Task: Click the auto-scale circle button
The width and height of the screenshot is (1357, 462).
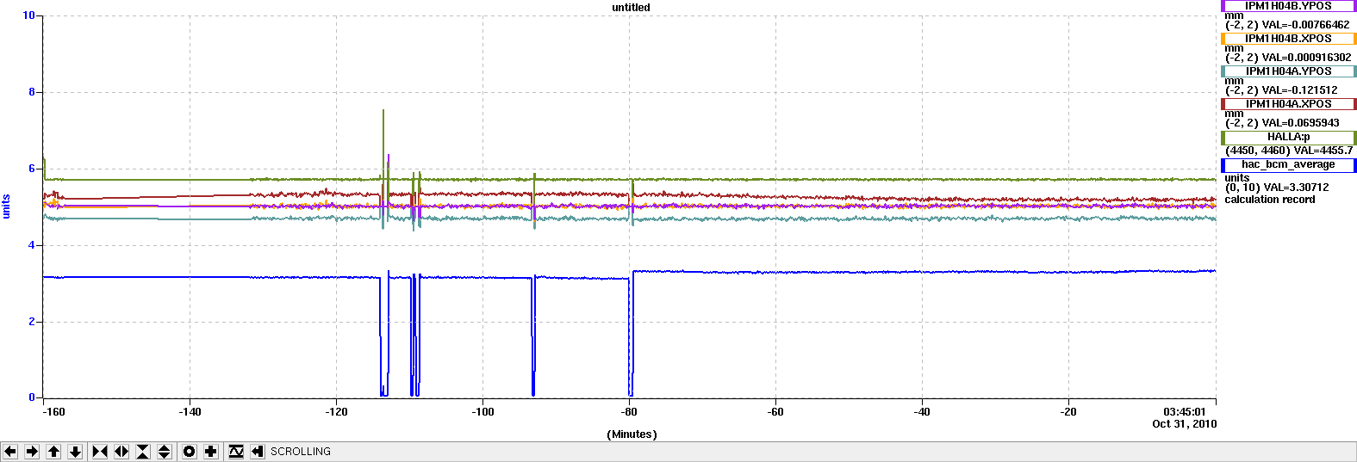Action: (190, 452)
